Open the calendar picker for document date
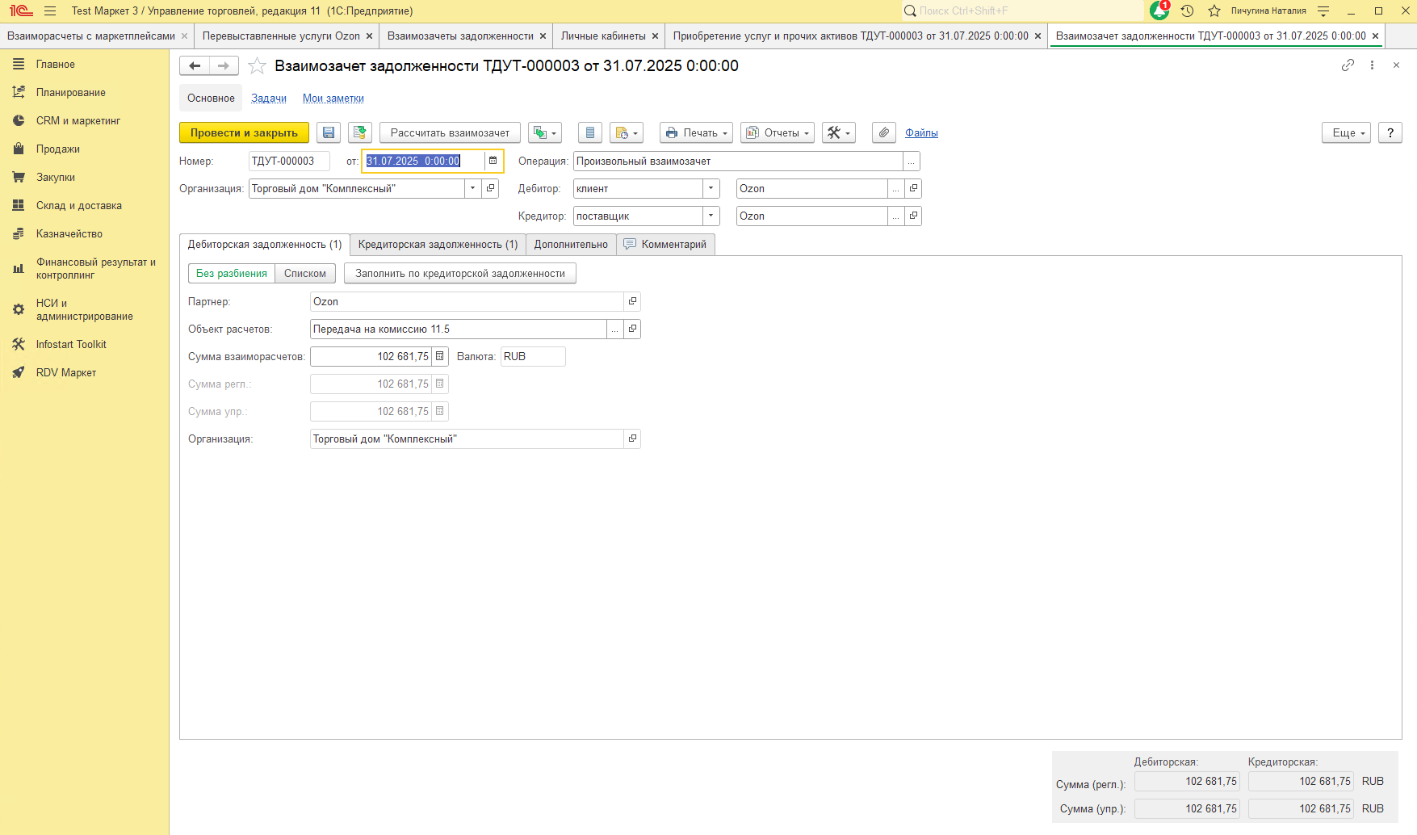1417x835 pixels. pos(493,161)
